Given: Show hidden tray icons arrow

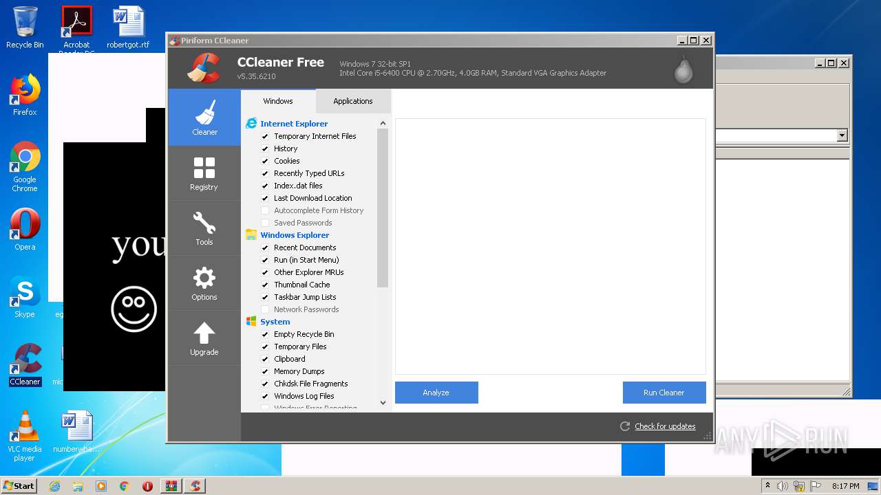Looking at the screenshot, I should coord(767,486).
